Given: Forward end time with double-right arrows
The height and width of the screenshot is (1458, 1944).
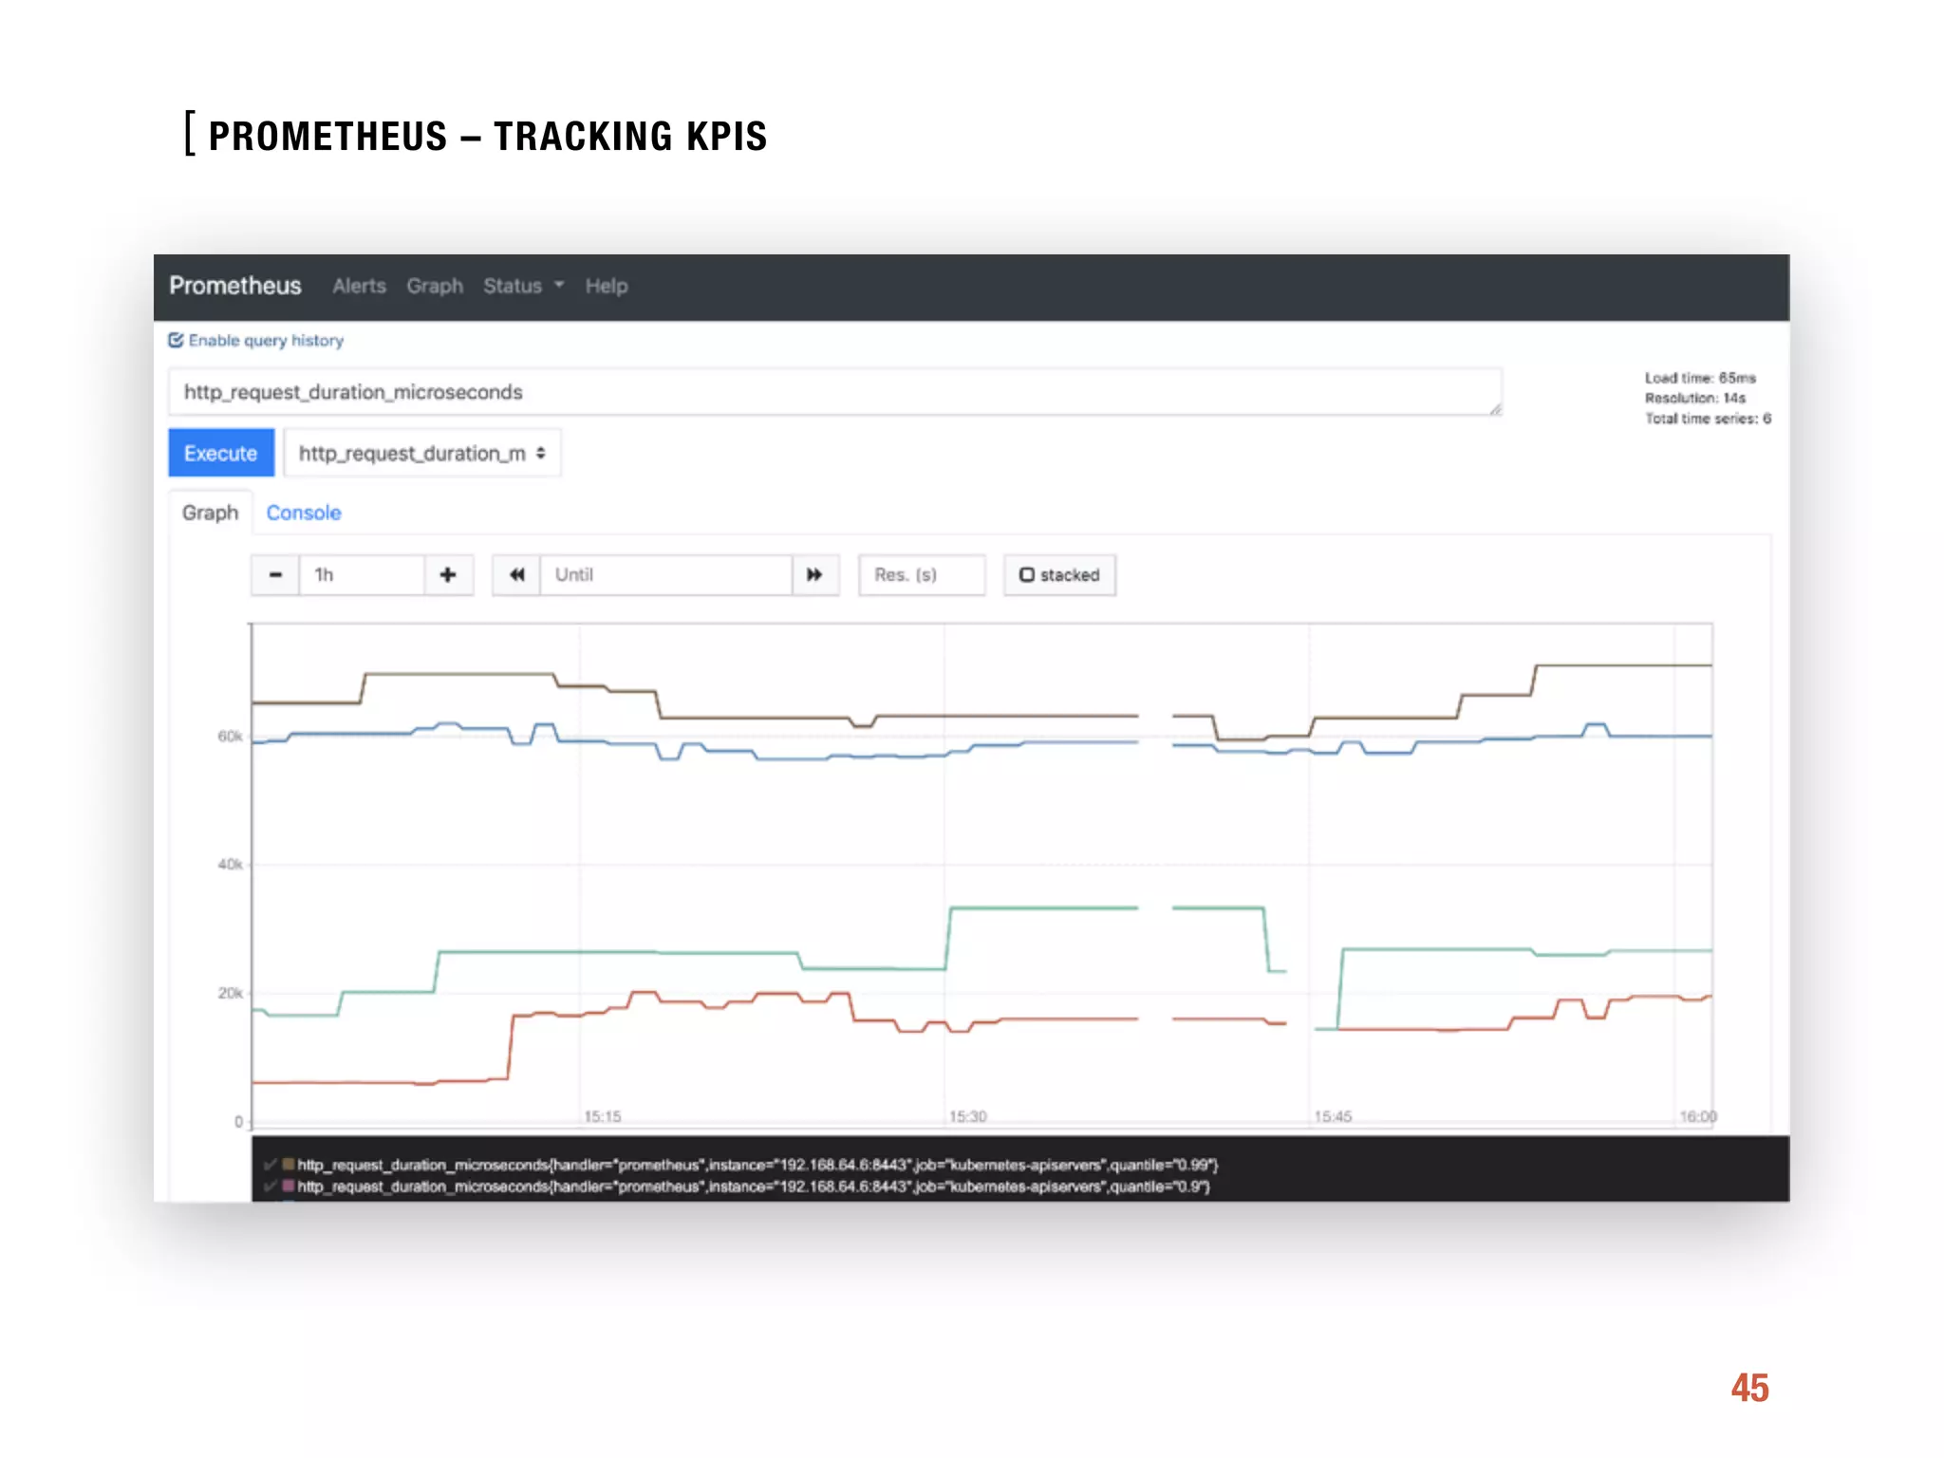Looking at the screenshot, I should tap(814, 574).
